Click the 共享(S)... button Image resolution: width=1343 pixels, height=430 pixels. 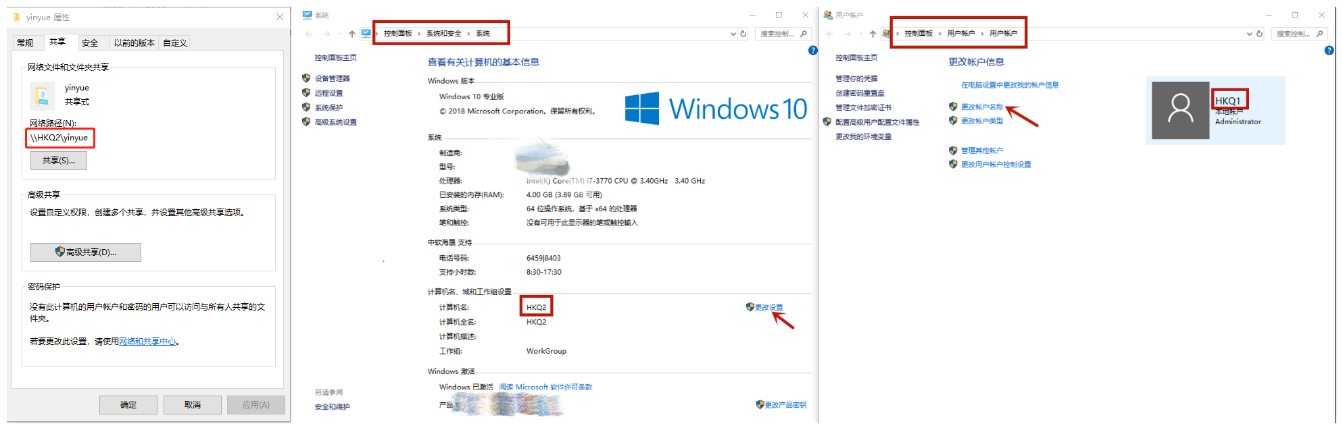(x=59, y=161)
